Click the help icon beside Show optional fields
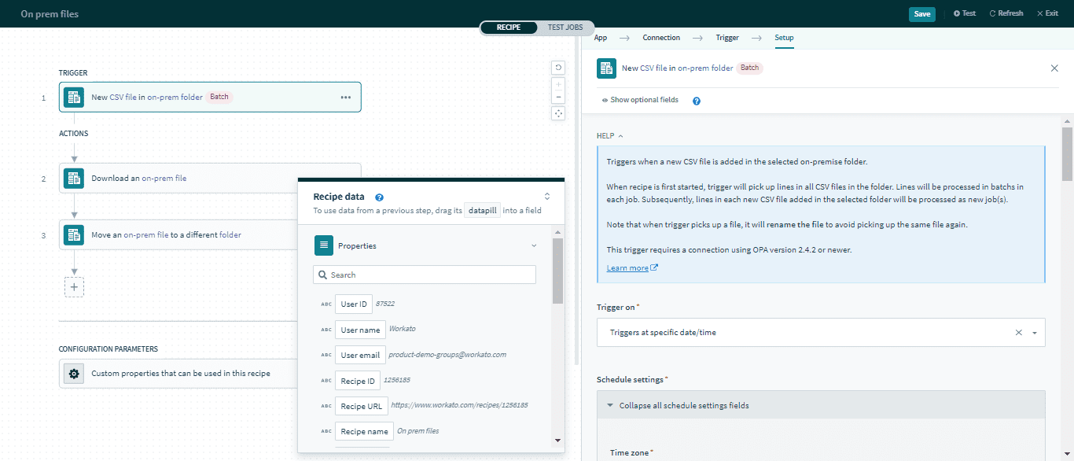Screen dimensions: 1074x461 tap(696, 100)
